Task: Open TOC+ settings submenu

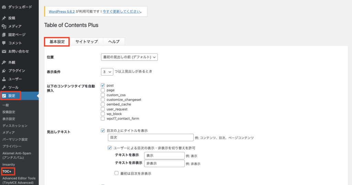Action: click(x=7, y=172)
